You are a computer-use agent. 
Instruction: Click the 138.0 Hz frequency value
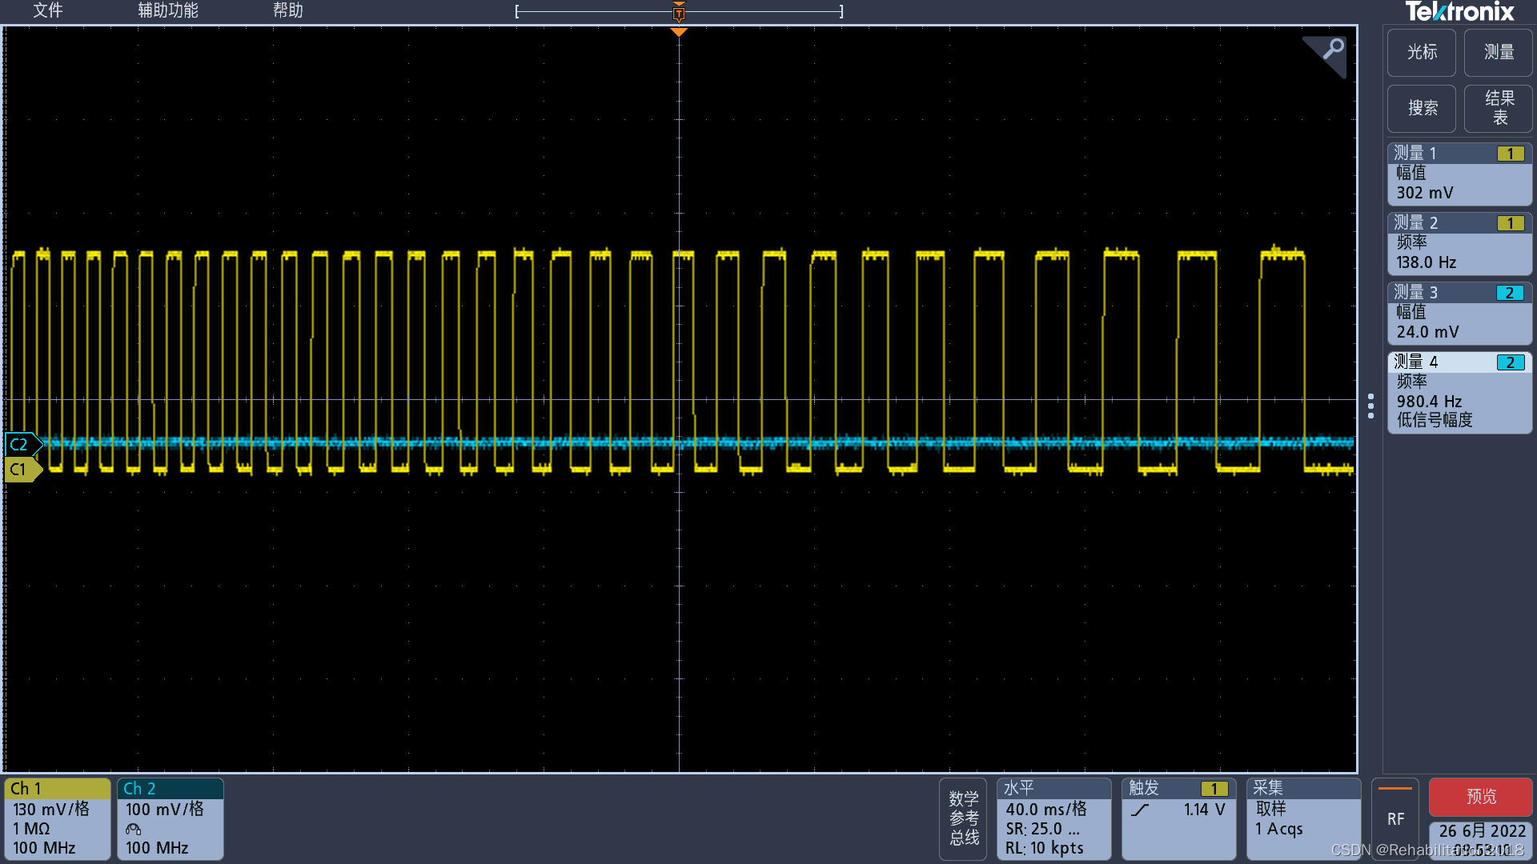coord(1426,262)
